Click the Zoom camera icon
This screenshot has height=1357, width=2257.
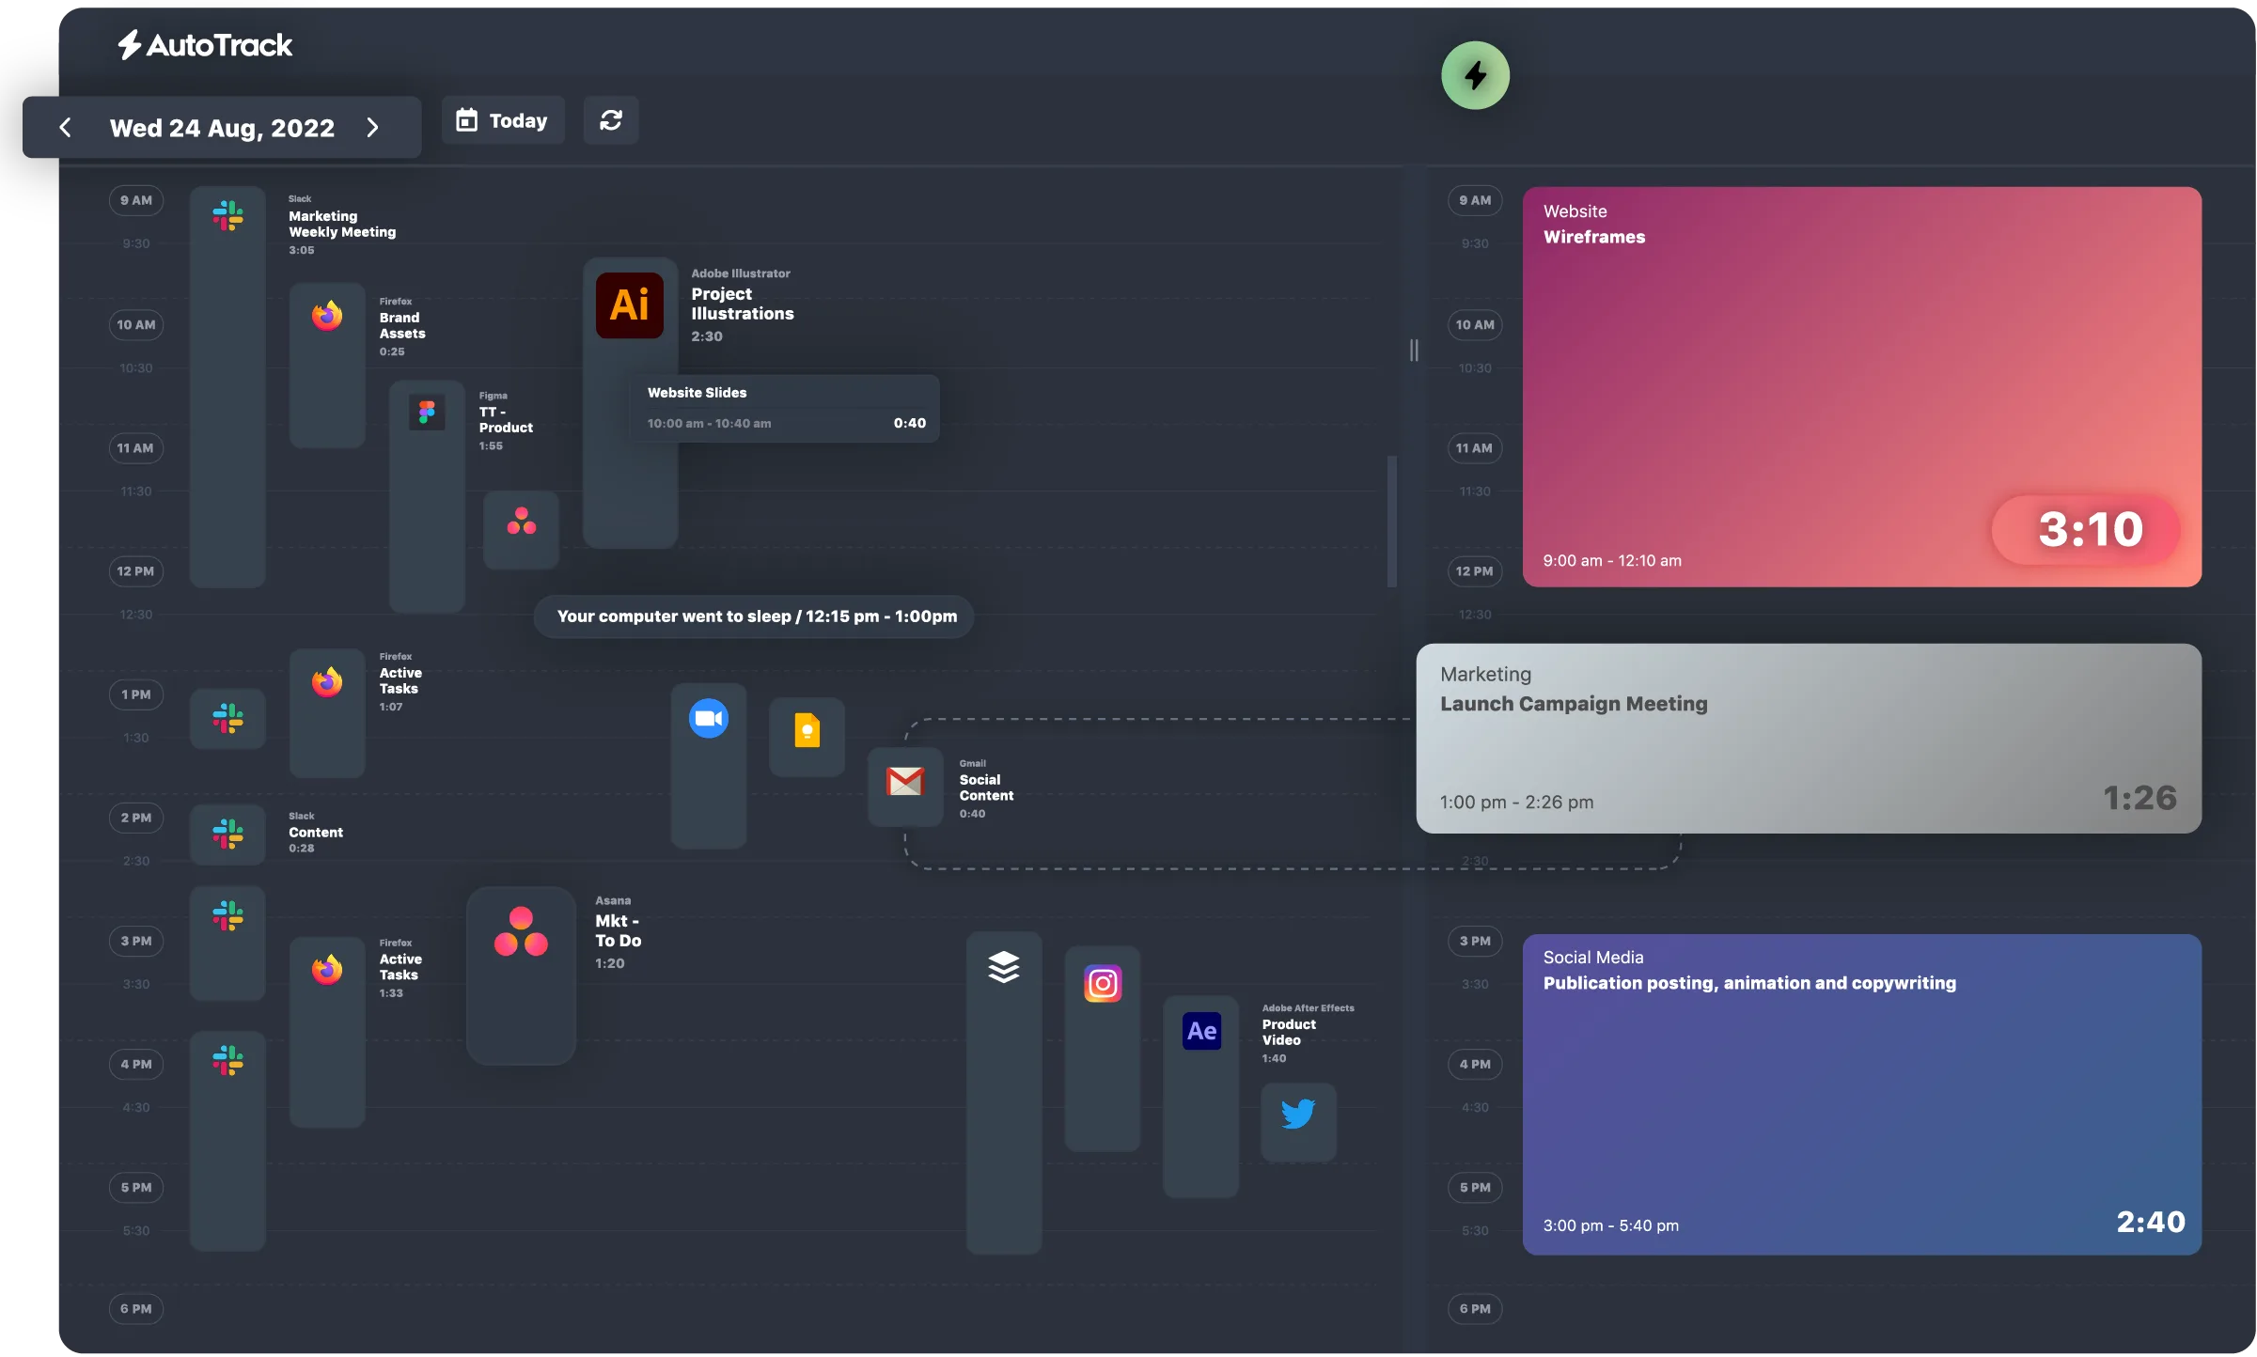coord(709,719)
